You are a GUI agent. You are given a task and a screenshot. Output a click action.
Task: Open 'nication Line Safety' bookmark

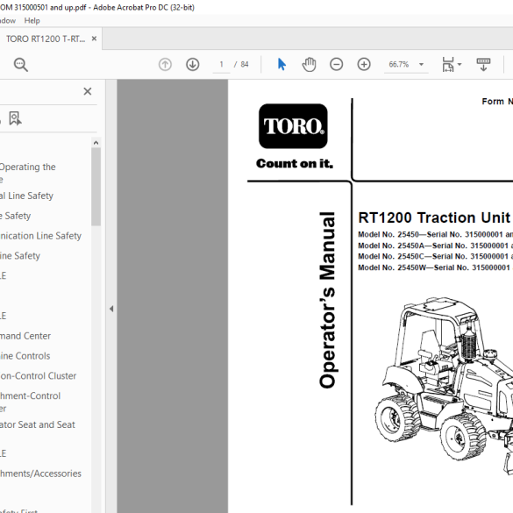40,236
